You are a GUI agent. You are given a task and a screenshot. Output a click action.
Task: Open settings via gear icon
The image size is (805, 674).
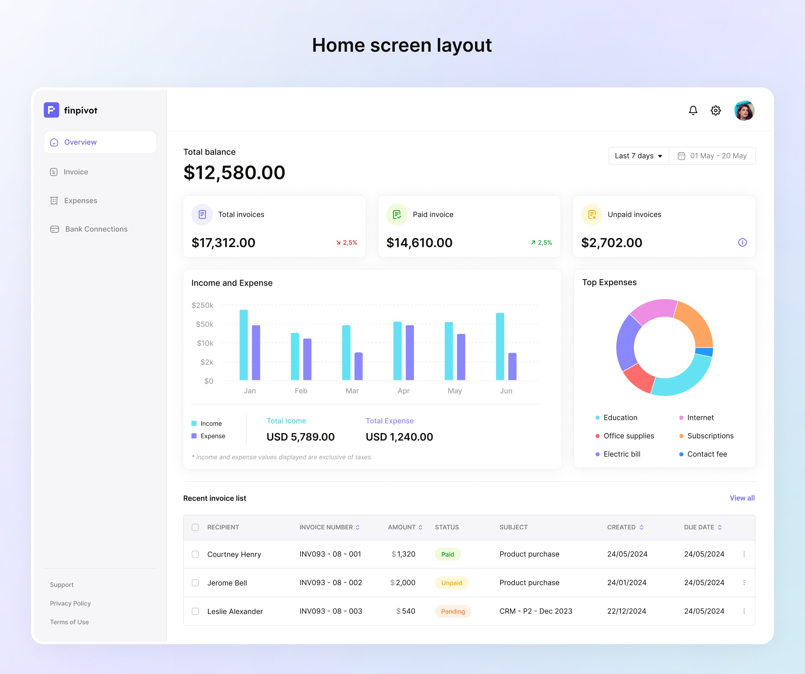(x=715, y=110)
